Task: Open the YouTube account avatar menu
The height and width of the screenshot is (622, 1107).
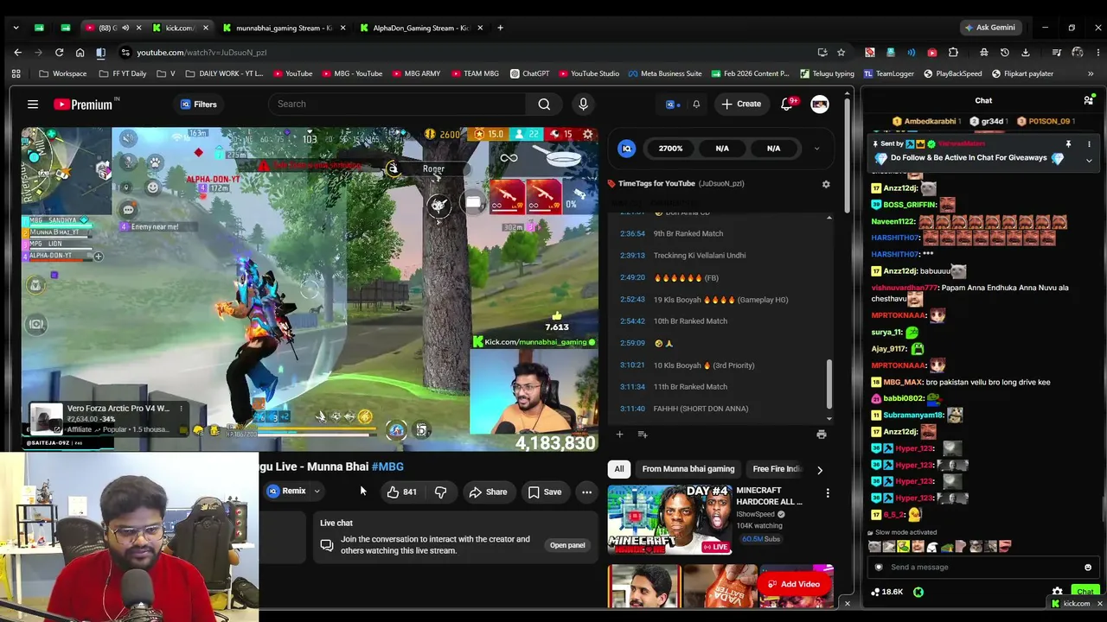Action: (x=820, y=105)
